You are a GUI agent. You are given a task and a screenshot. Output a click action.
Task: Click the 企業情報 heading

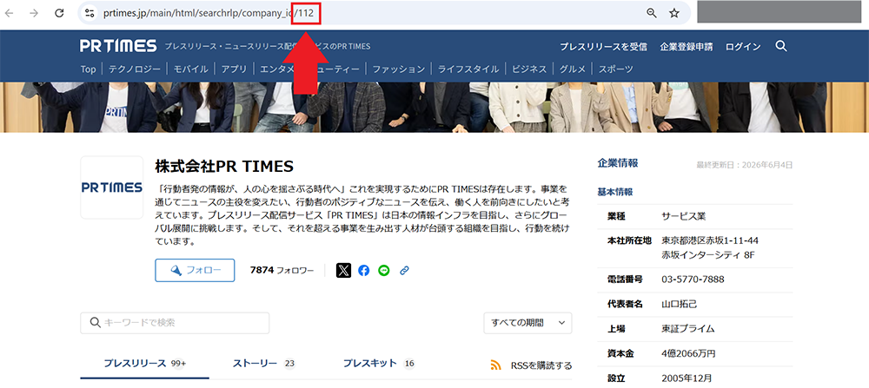(x=617, y=163)
